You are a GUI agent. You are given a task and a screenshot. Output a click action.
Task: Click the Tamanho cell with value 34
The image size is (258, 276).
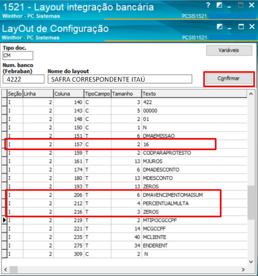pos(127,246)
